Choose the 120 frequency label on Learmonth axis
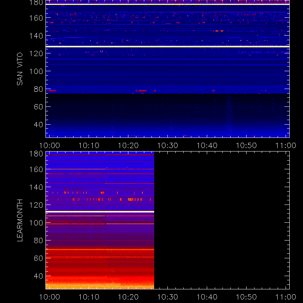 point(36,205)
